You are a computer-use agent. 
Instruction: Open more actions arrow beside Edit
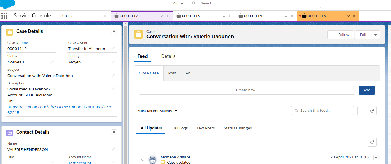tap(375, 35)
